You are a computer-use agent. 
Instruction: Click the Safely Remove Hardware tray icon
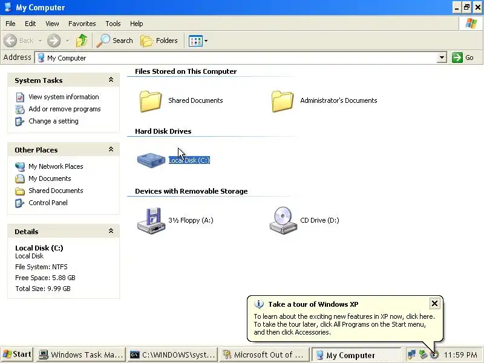[x=423, y=355]
